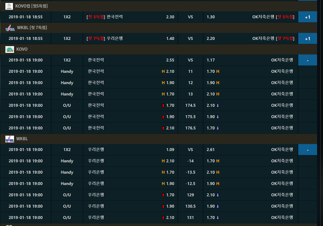Bet on OK저축은행 [첫 7득점] at 2.20

click(x=250, y=39)
